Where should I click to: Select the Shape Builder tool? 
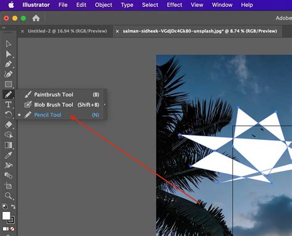click(9, 135)
